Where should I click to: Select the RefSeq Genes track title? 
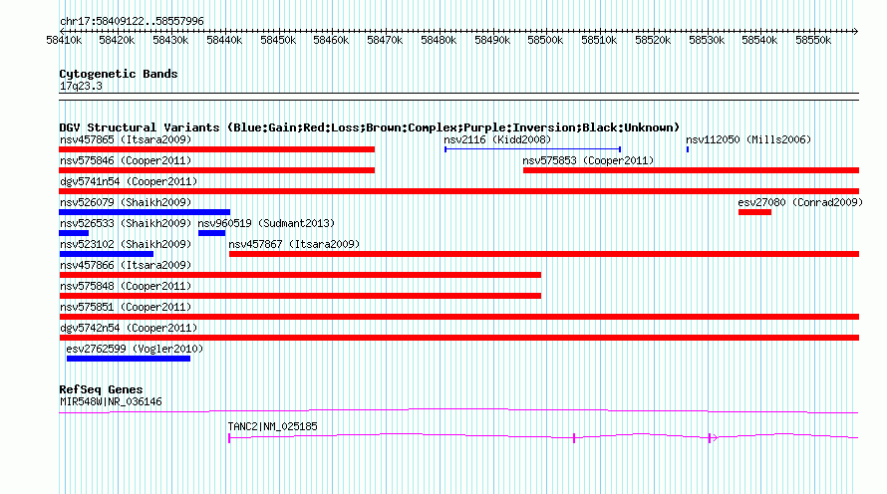[x=101, y=389]
